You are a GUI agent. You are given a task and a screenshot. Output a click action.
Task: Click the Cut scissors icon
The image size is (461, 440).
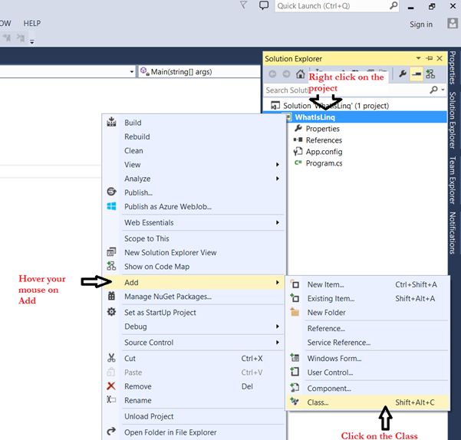tap(111, 358)
